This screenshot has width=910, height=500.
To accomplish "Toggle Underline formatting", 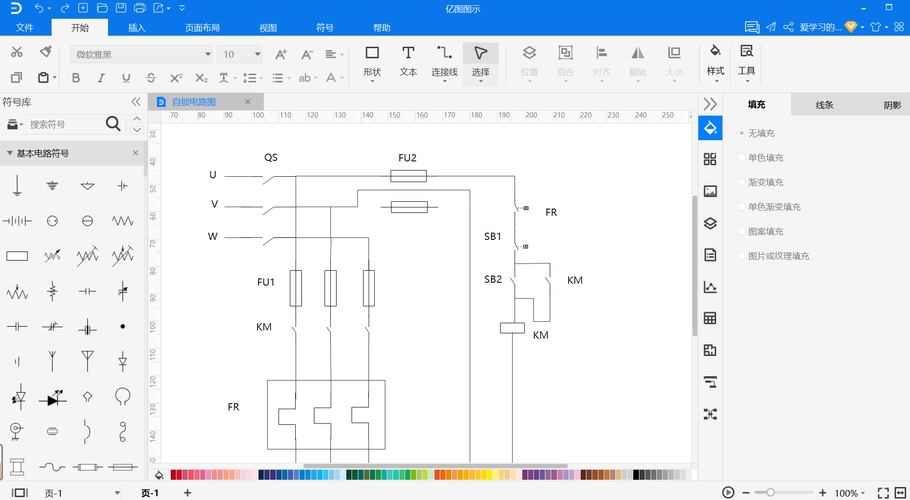I will [126, 78].
